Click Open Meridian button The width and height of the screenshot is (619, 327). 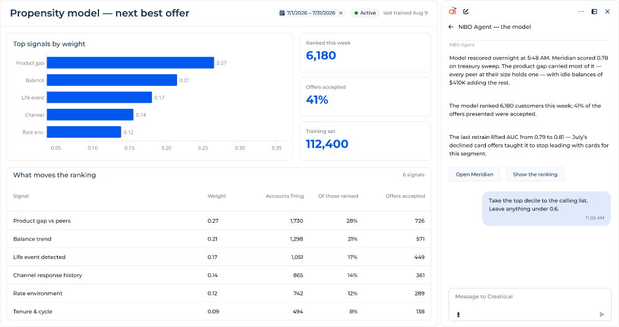click(x=475, y=174)
